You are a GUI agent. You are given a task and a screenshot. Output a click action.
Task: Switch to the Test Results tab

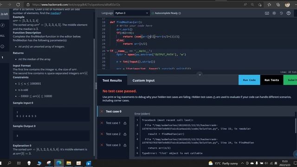(112, 80)
